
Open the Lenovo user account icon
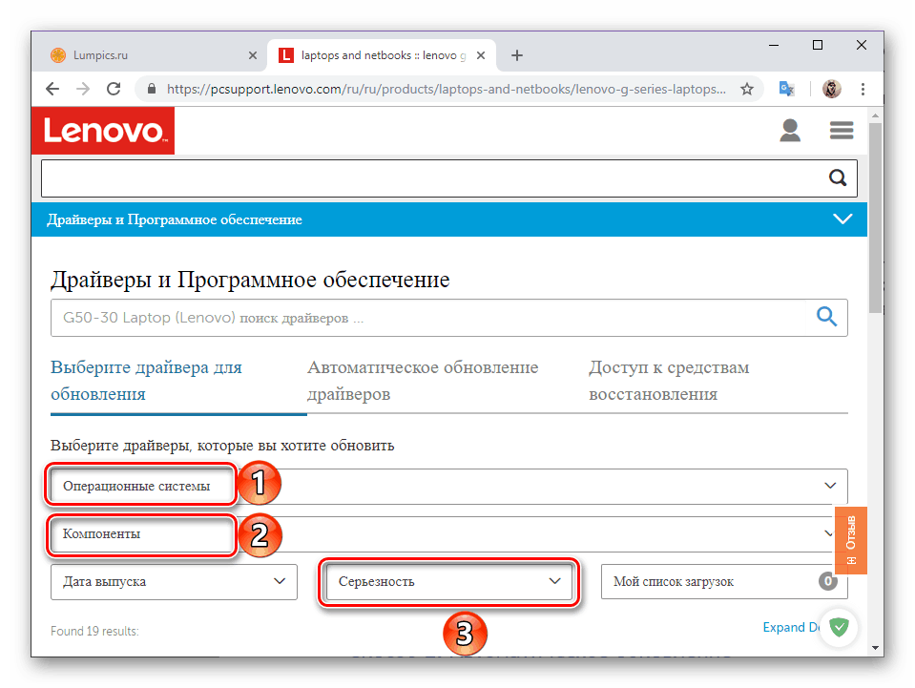790,130
